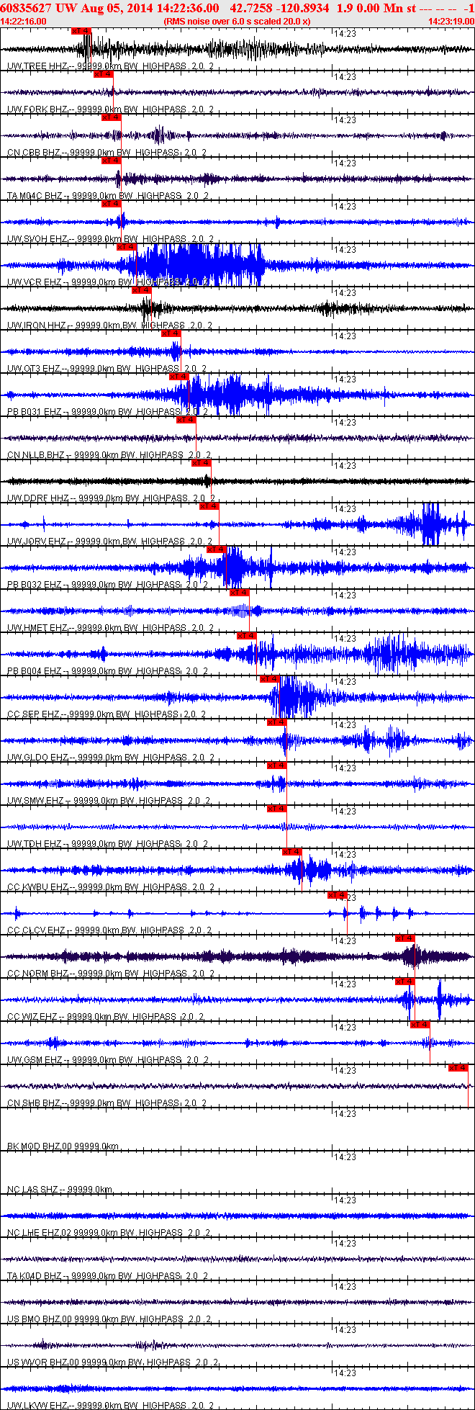Select the CC.WIZ EHZ trace label
Viewport: 475px width, 1410px height.
(x=105, y=1017)
